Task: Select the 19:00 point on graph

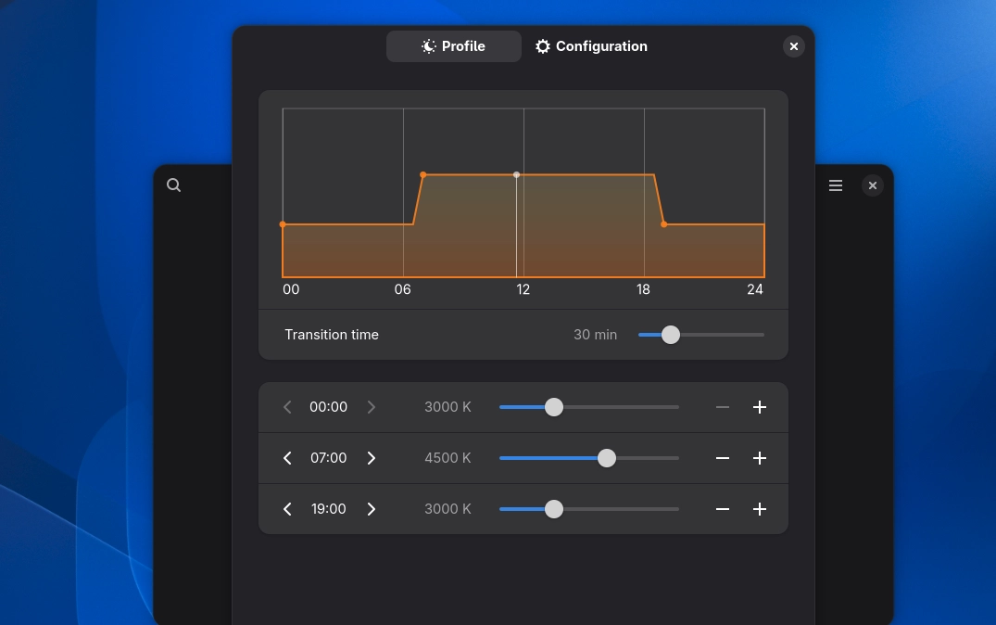Action: 663,224
